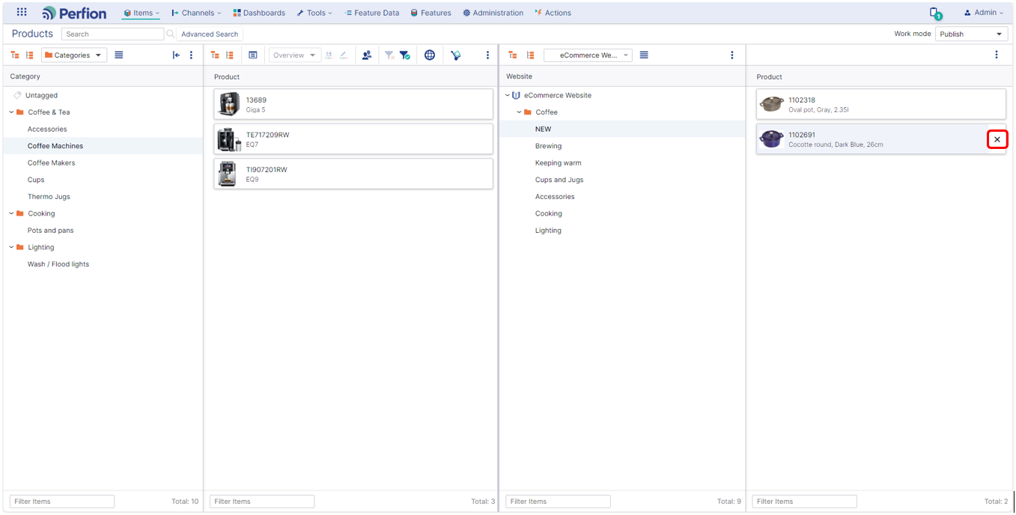Click collapse tree icon in middle Product pane
This screenshot has height=515, width=1016.
coord(215,55)
